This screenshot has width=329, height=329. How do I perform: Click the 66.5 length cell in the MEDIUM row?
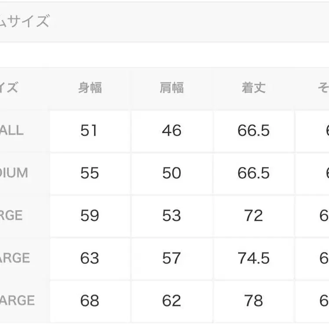tap(253, 174)
